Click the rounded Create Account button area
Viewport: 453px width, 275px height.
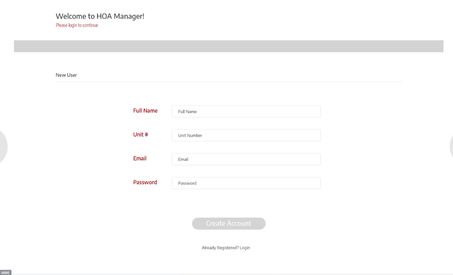coord(229,223)
